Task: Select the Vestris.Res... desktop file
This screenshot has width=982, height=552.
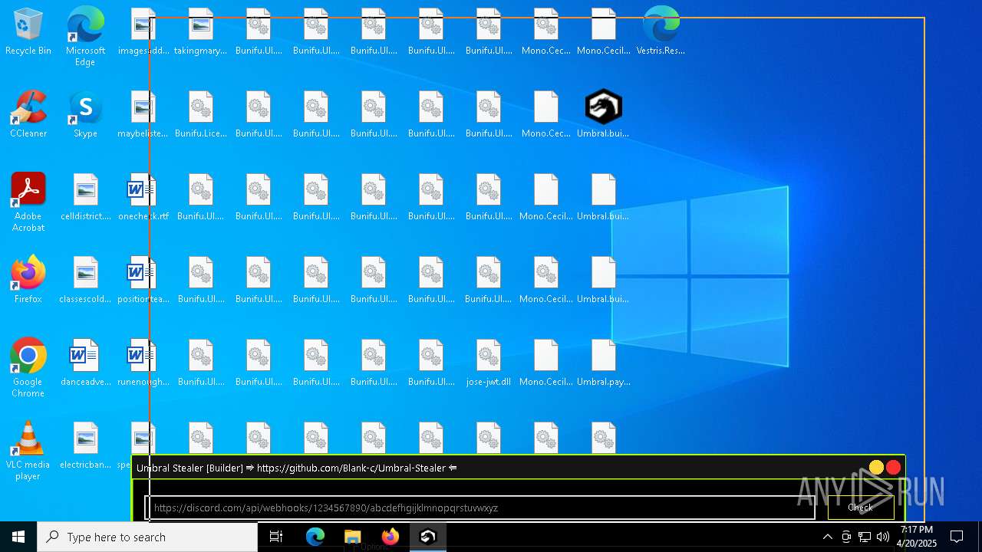Action: (661, 32)
